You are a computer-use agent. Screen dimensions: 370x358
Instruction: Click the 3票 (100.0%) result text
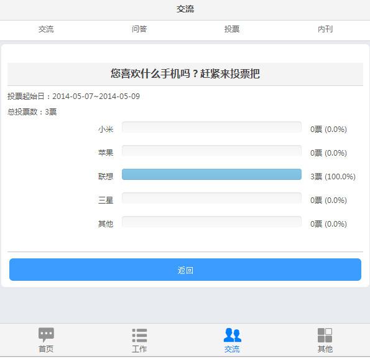pyautogui.click(x=333, y=177)
